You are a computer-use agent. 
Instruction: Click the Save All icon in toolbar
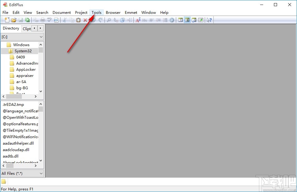[27, 20]
